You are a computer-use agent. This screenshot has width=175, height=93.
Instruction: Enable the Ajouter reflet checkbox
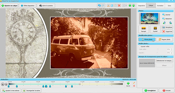[139, 47]
